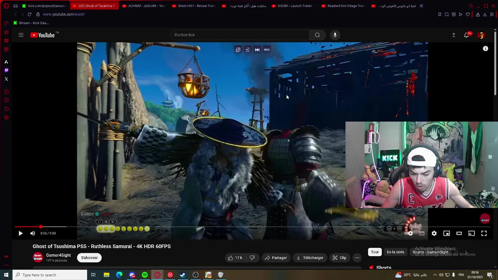The height and width of the screenshot is (280, 498).
Task: Like the video with 17 k likes
Action: point(235,258)
